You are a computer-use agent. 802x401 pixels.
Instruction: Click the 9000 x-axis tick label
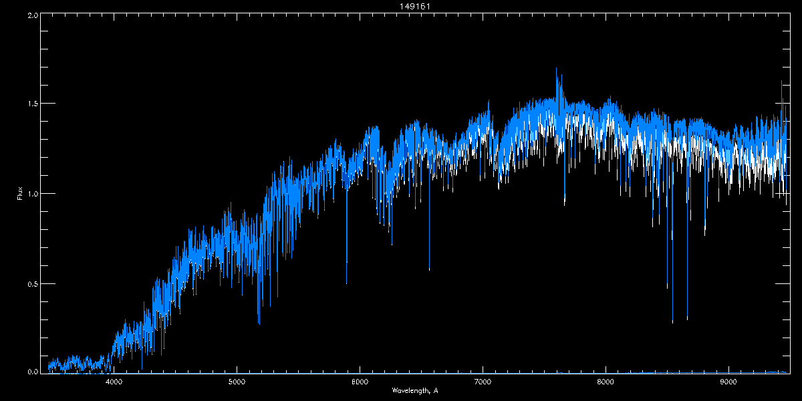(728, 382)
